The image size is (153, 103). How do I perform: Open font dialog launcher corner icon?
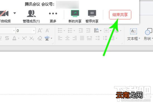click(x=53, y=43)
